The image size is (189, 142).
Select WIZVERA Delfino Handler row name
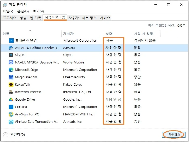click(x=37, y=48)
